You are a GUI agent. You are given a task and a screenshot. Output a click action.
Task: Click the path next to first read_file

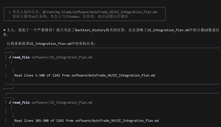pyautogui.click(x=62, y=57)
